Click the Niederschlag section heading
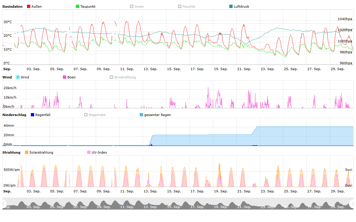This screenshot has height=222, width=356. 14,115
